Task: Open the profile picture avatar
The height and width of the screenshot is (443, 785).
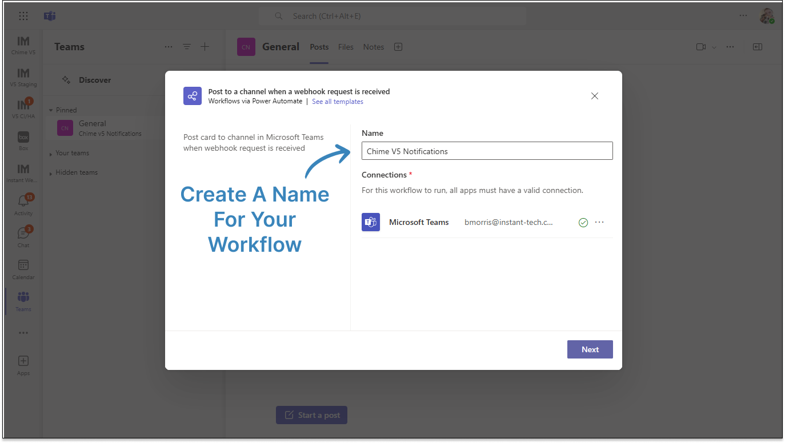Action: pos(767,16)
